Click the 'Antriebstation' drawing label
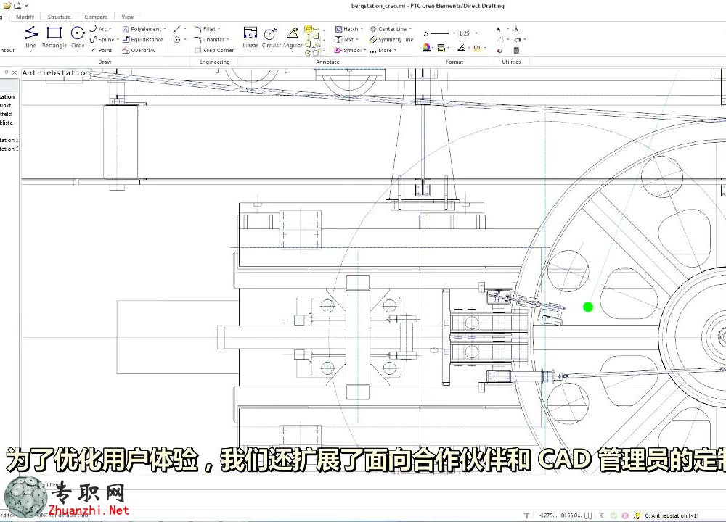 pos(56,72)
